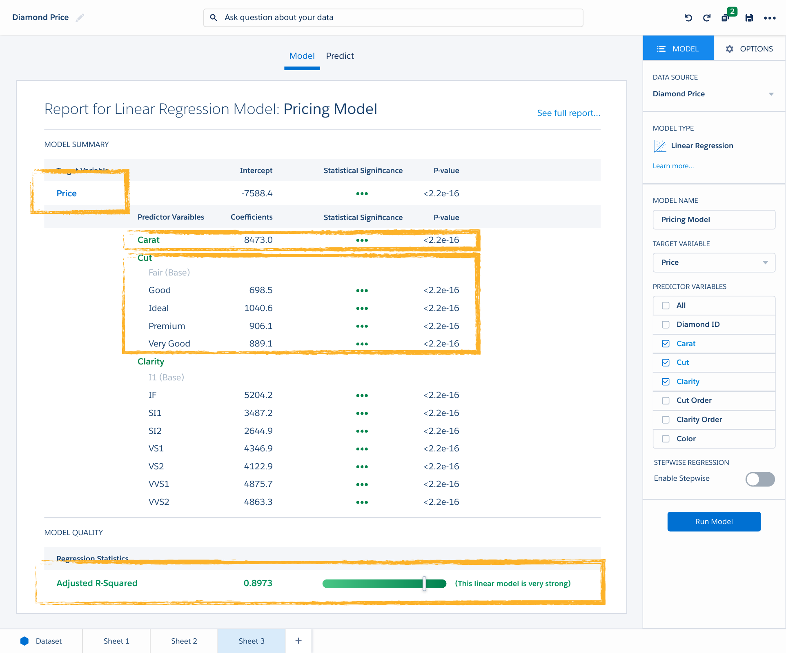
Task: Click the Carat predictor variable label
Action: point(148,240)
